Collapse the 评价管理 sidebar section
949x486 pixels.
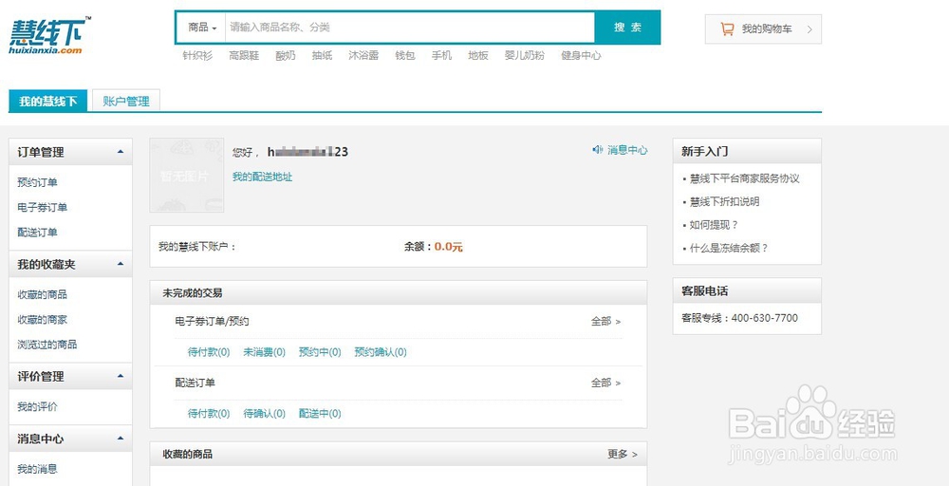point(121,376)
